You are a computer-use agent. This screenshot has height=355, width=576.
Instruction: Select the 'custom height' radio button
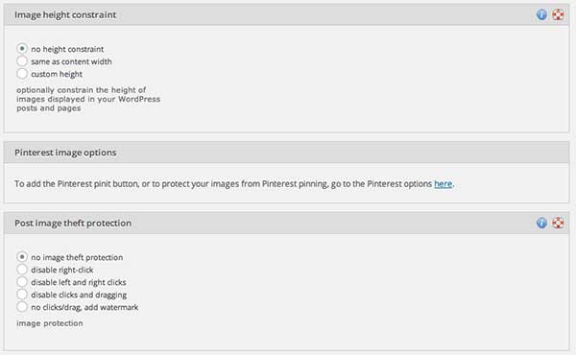[x=22, y=74]
